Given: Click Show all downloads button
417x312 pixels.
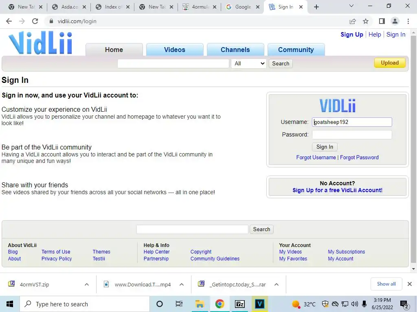Looking at the screenshot, I should pyautogui.click(x=386, y=284).
